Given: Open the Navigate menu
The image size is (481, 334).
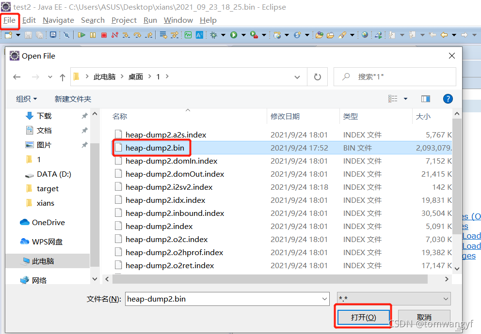Looking at the screenshot, I should [58, 20].
